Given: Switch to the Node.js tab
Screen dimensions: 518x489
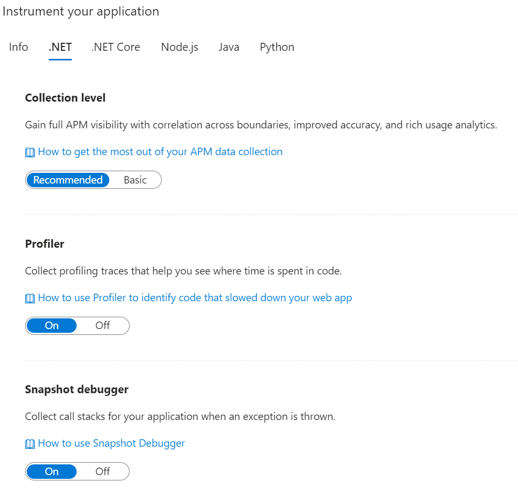Looking at the screenshot, I should point(179,47).
